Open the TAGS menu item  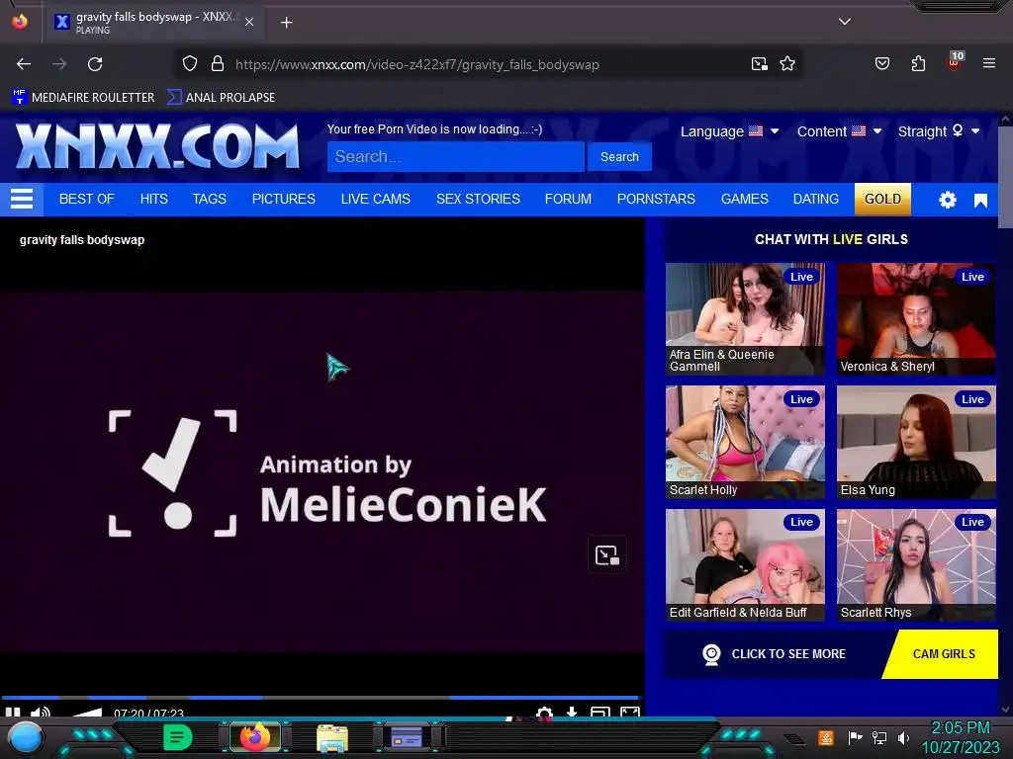[210, 199]
